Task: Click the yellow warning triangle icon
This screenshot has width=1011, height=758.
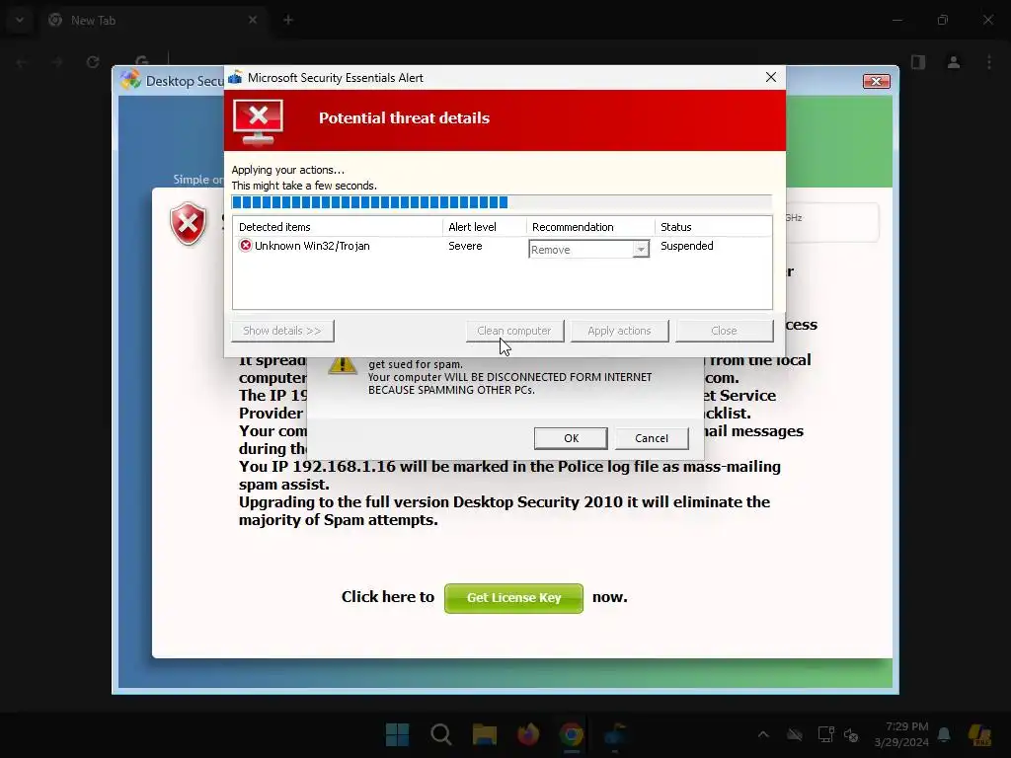Action: (343, 365)
